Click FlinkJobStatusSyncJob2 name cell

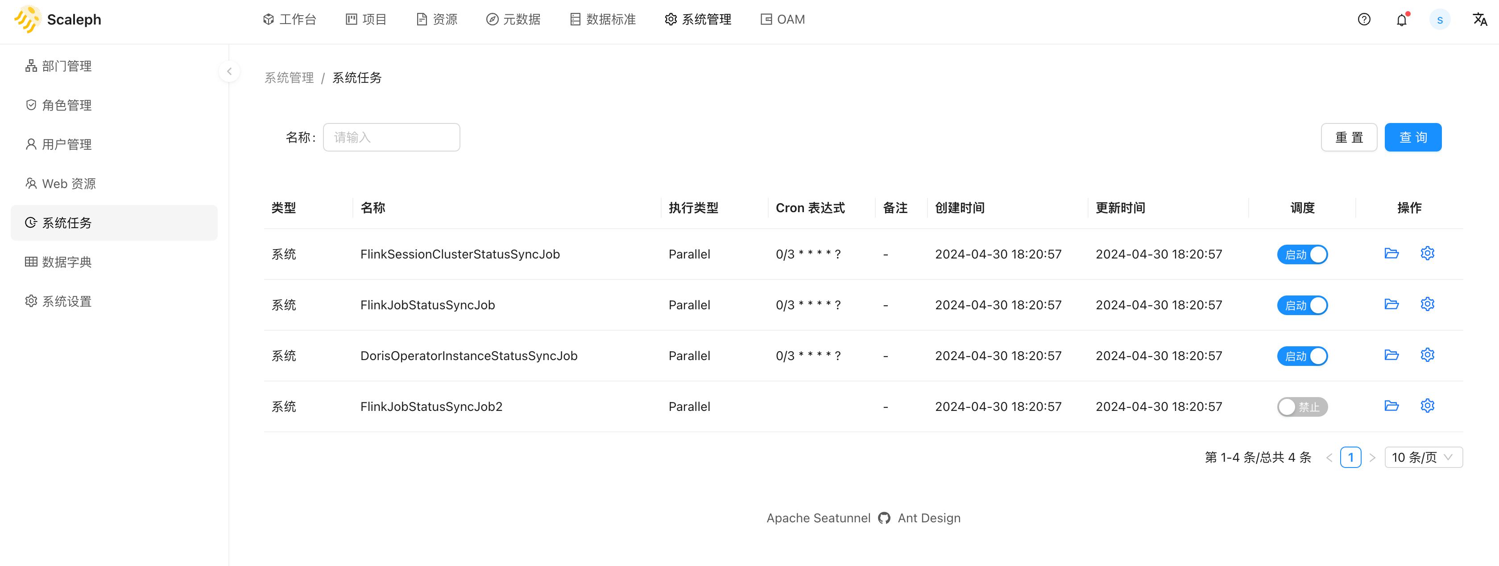pyautogui.click(x=431, y=407)
